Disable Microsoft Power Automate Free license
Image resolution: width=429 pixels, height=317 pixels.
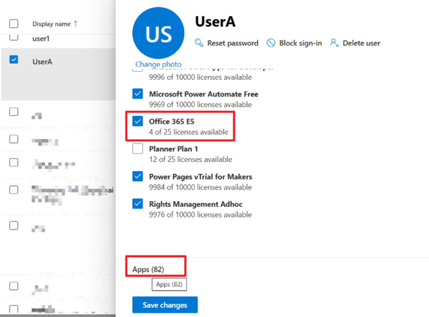pos(137,94)
